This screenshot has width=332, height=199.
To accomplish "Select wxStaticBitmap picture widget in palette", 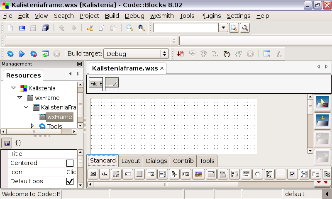I will [198, 174].
